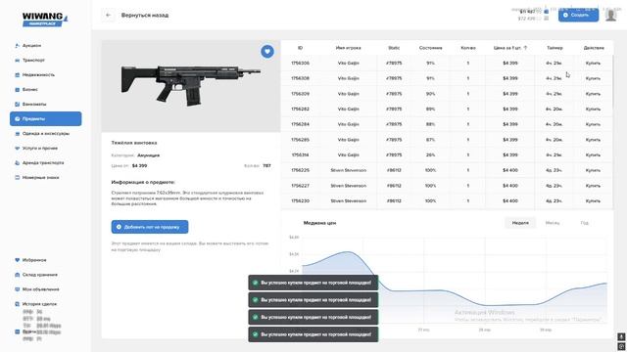Image resolution: width=627 pixels, height=352 pixels.
Task: Buy the lot with ID 1756225
Action: coord(593,170)
